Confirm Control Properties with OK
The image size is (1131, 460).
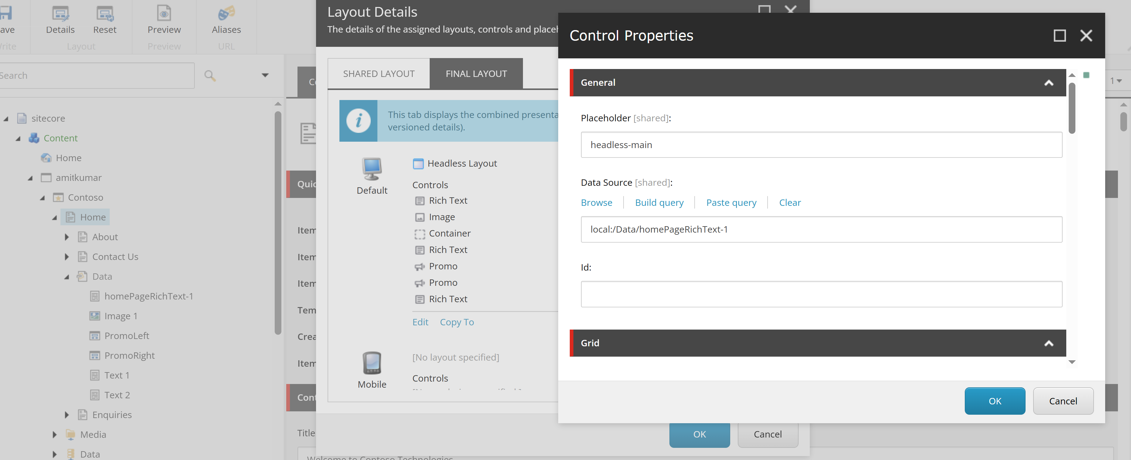(x=995, y=401)
